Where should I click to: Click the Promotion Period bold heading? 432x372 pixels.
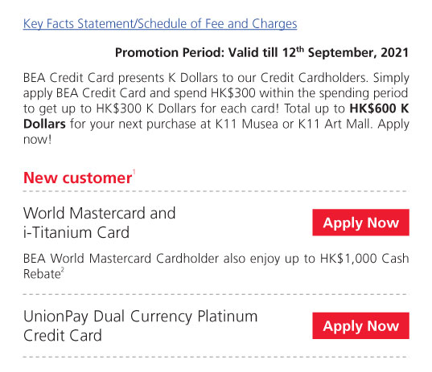coord(261,52)
